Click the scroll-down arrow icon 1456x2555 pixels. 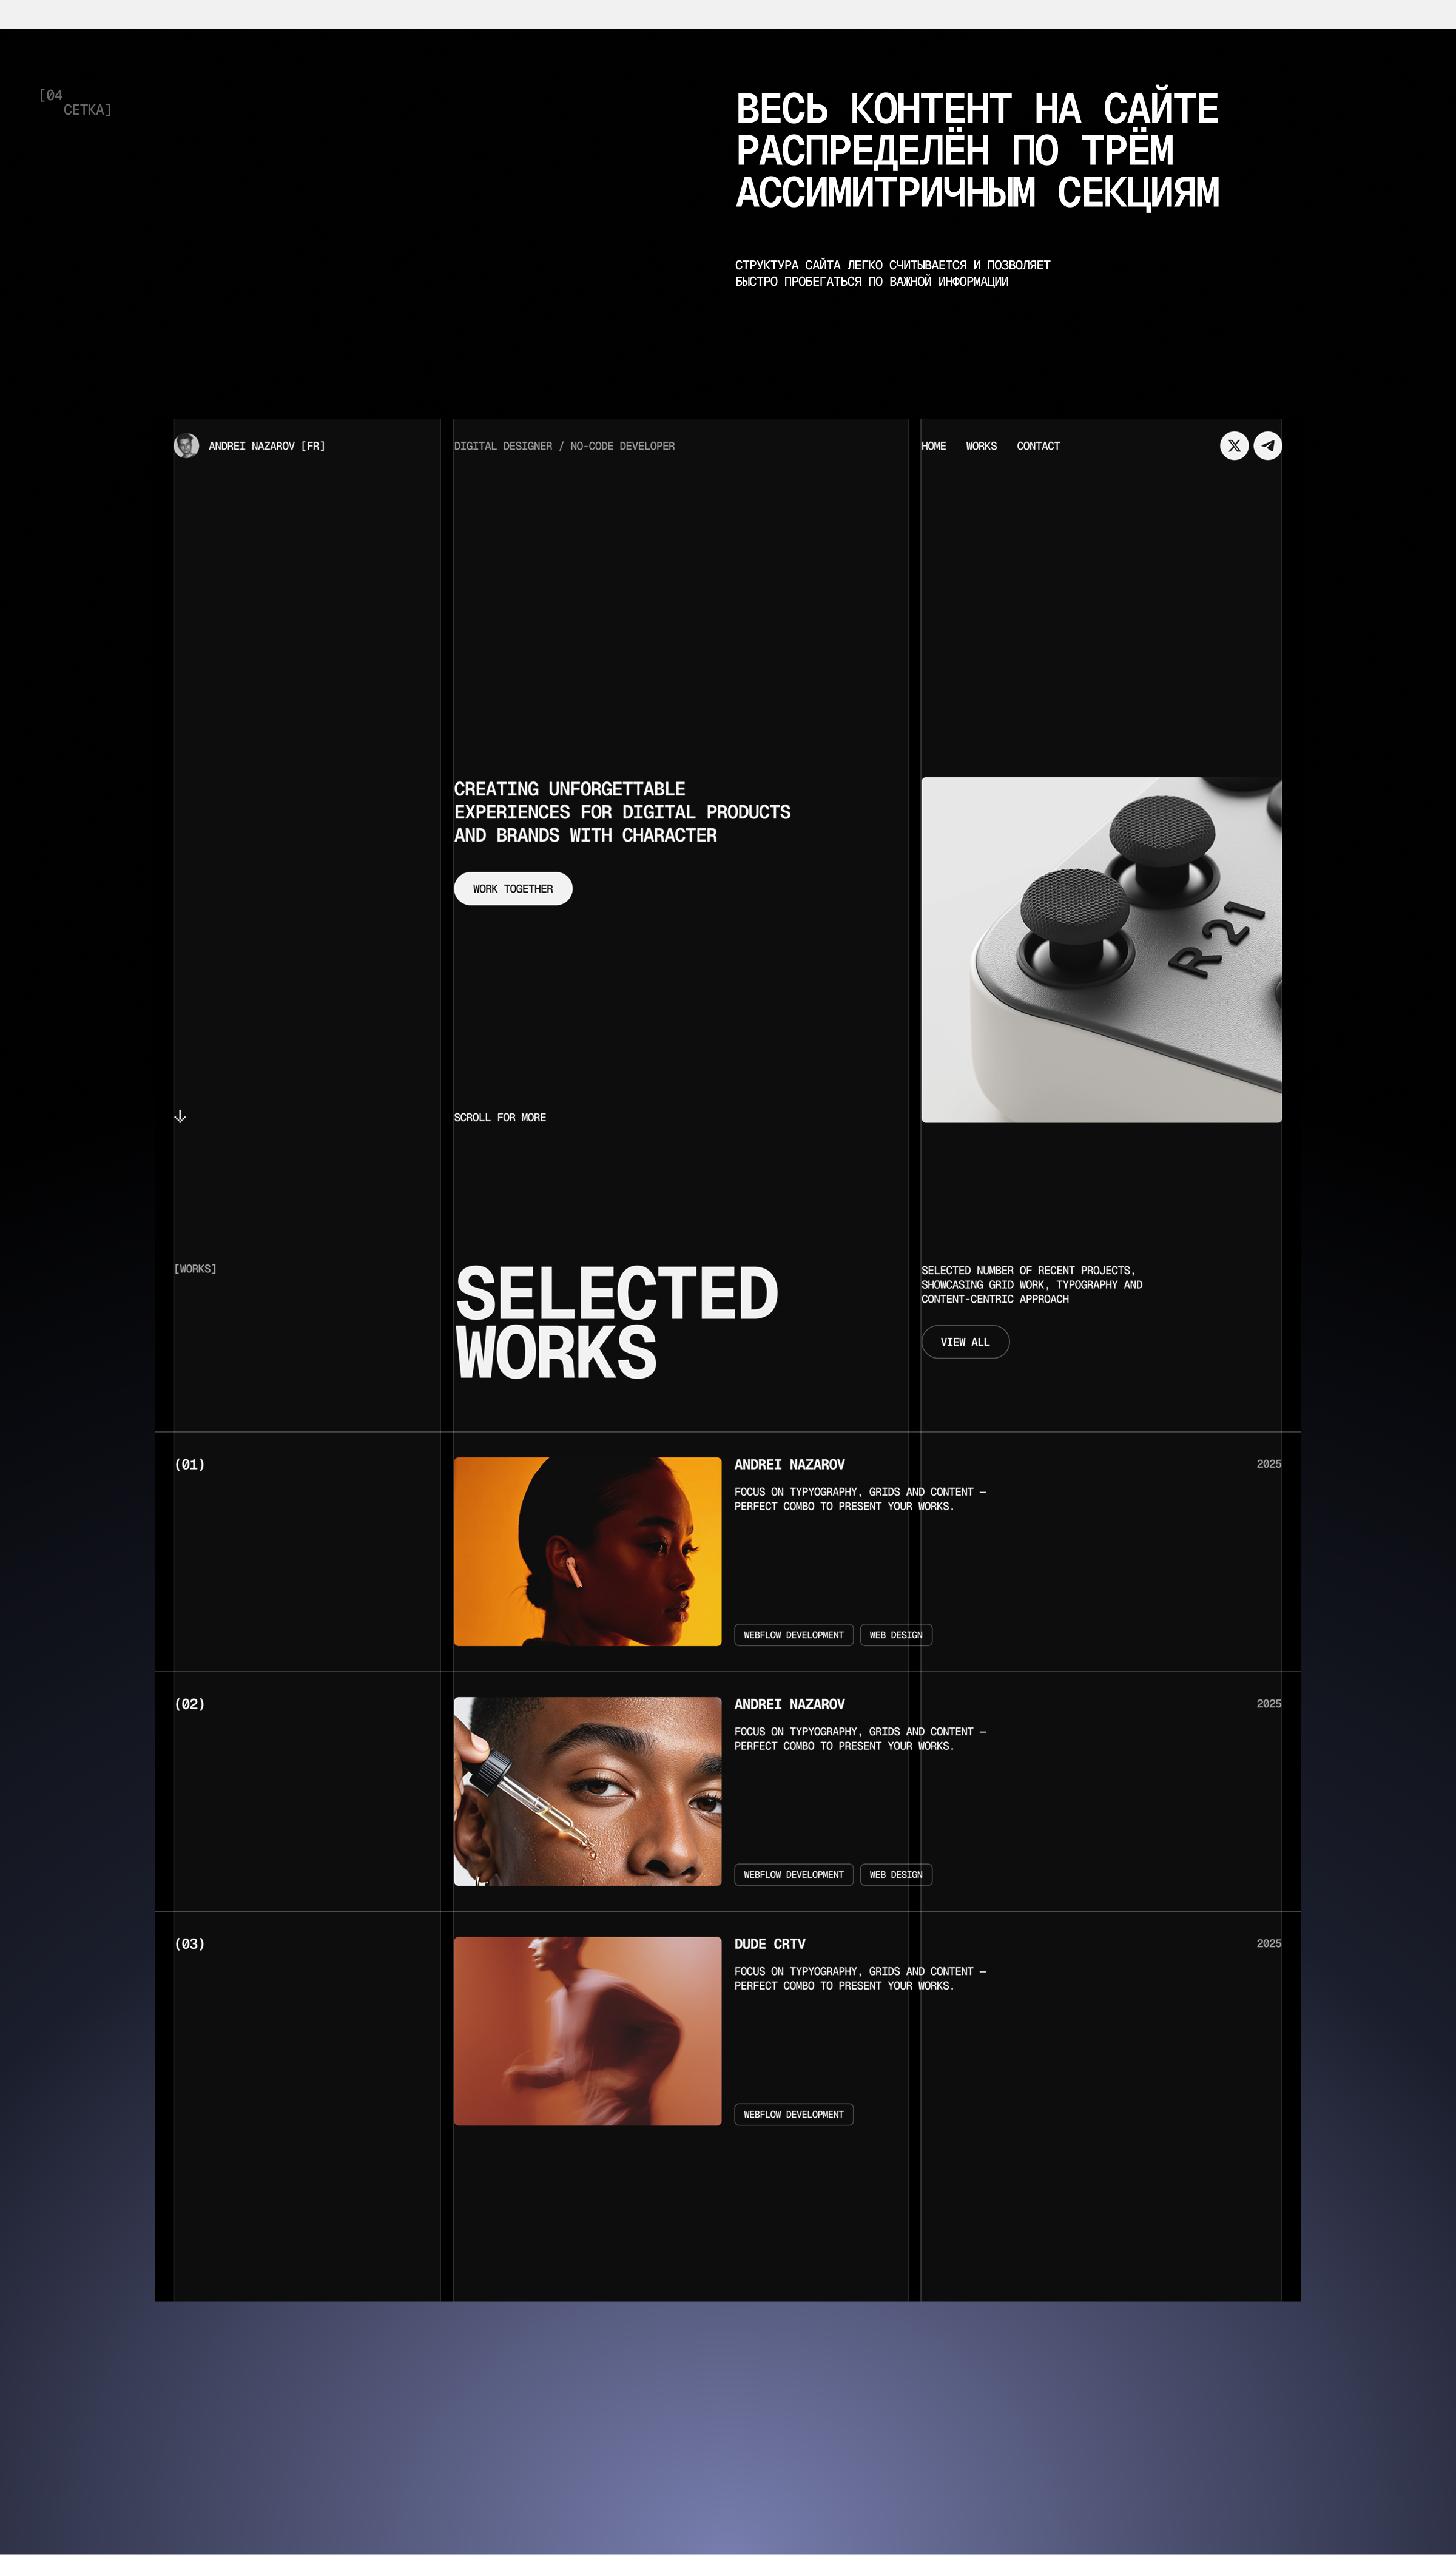coord(180,1117)
